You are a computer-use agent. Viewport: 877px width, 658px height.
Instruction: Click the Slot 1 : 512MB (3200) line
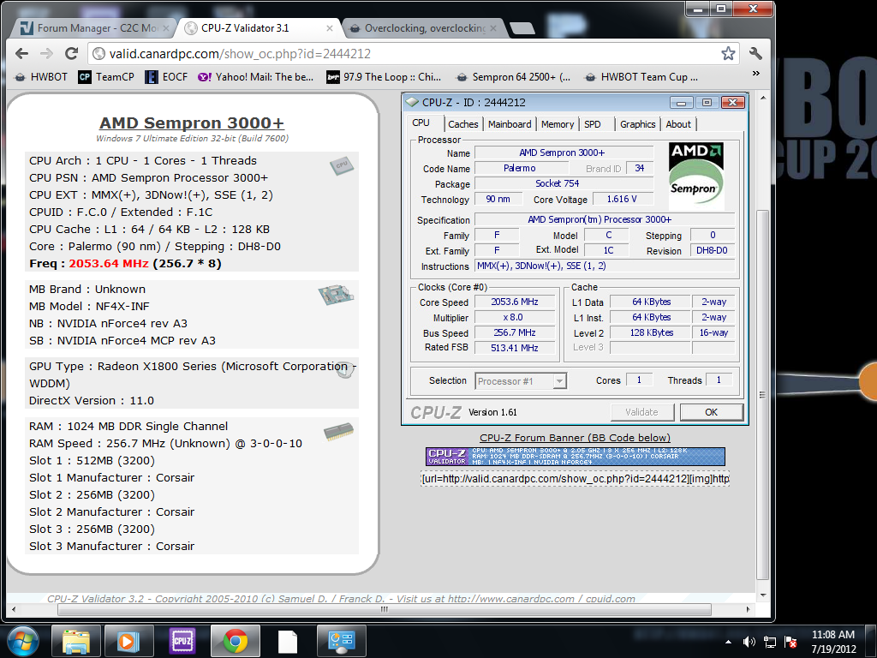coord(92,461)
